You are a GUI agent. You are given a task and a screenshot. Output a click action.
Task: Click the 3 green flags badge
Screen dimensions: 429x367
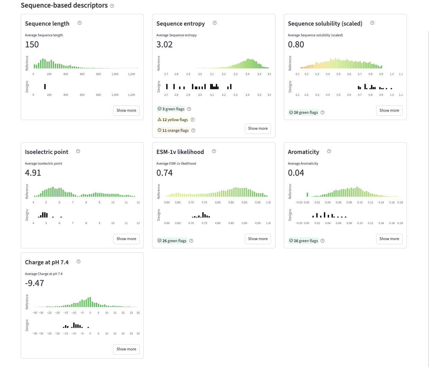(x=171, y=109)
